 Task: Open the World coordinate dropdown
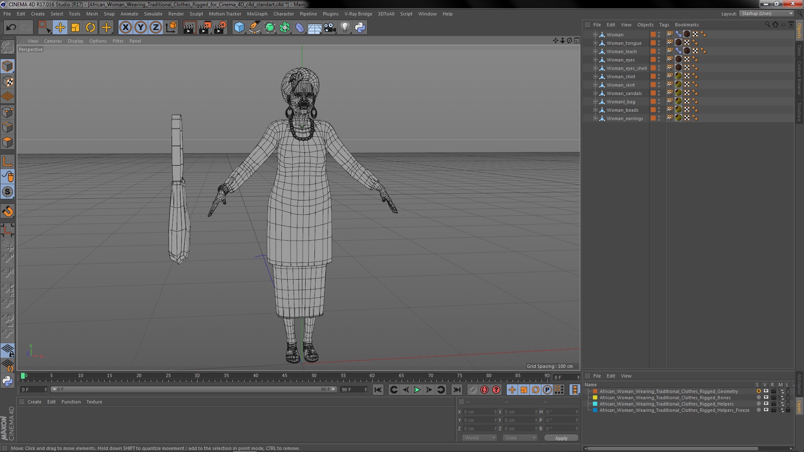479,438
